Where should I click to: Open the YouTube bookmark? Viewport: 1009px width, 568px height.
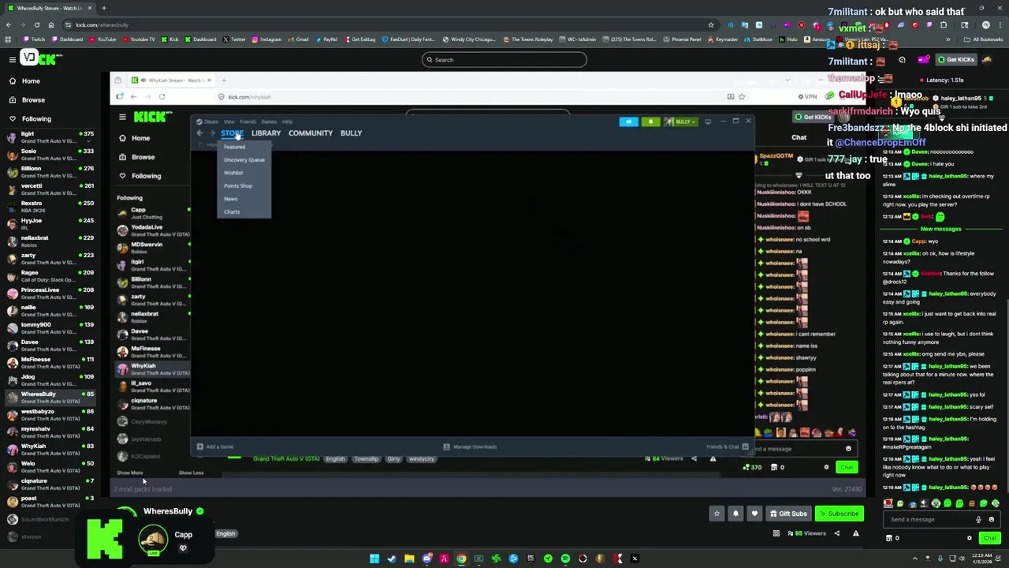102,39
